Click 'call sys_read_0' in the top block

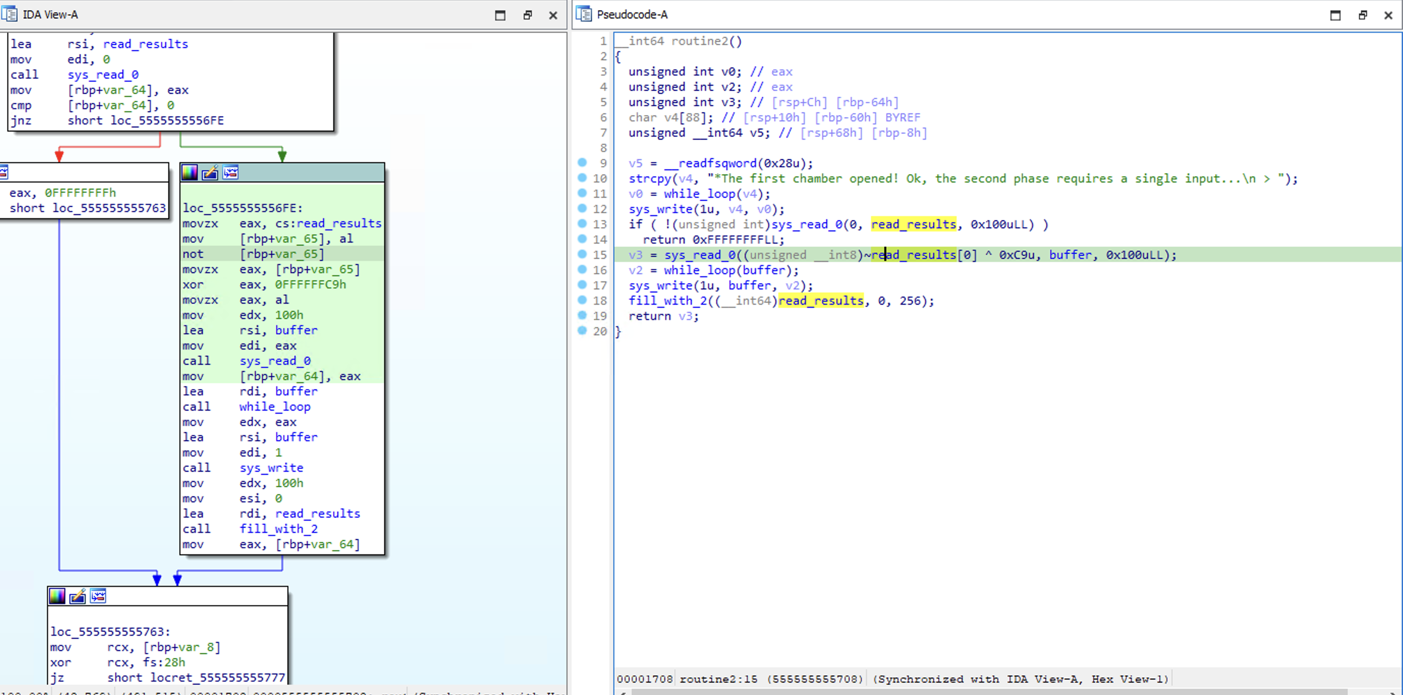(x=74, y=74)
